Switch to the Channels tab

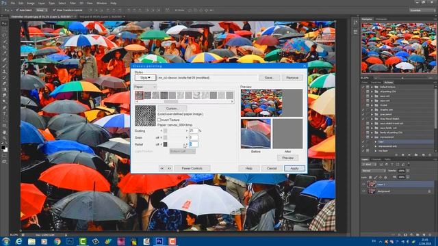(376, 159)
